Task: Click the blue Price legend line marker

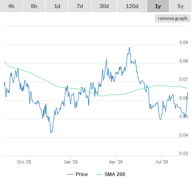Action: point(70,174)
